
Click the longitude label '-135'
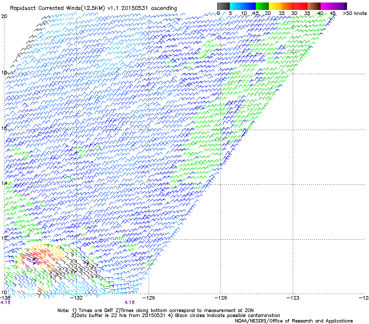[5, 298]
